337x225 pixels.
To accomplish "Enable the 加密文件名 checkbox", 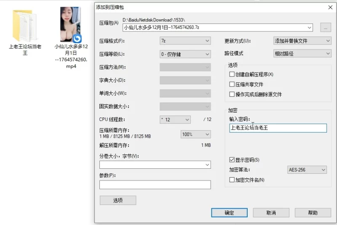I will (x=232, y=180).
